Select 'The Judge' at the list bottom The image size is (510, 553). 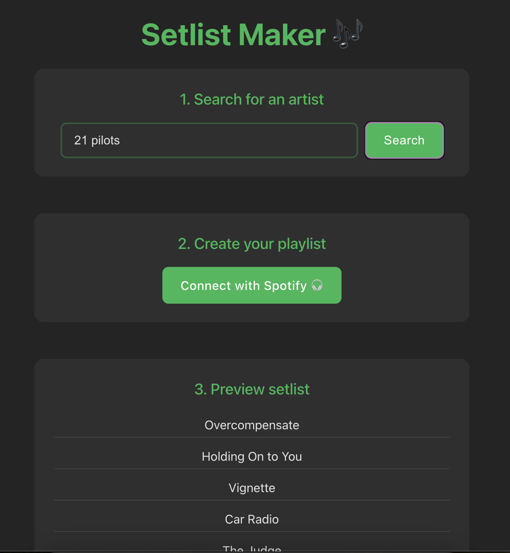[x=252, y=548]
